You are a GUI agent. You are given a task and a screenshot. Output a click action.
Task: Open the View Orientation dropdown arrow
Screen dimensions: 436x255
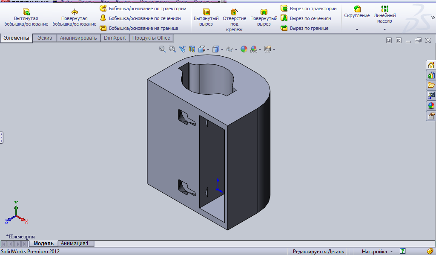click(x=208, y=50)
